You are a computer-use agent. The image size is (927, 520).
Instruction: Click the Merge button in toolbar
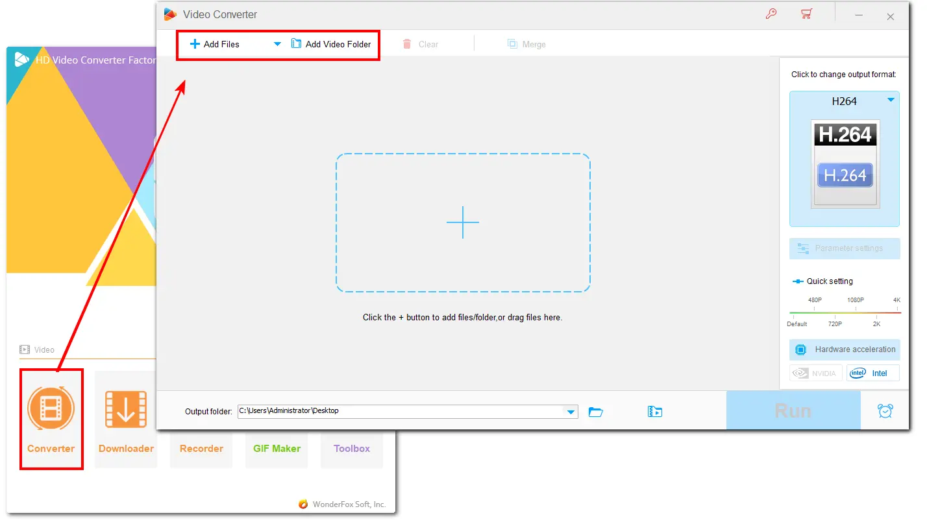coord(526,44)
